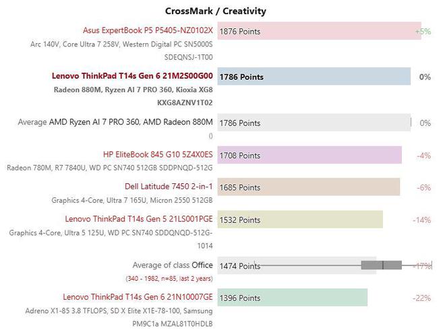Open the HP EliteBook 845 G10 5Z4X0ES link
Image resolution: width=445 pixels, height=334 pixels.
(x=158, y=154)
